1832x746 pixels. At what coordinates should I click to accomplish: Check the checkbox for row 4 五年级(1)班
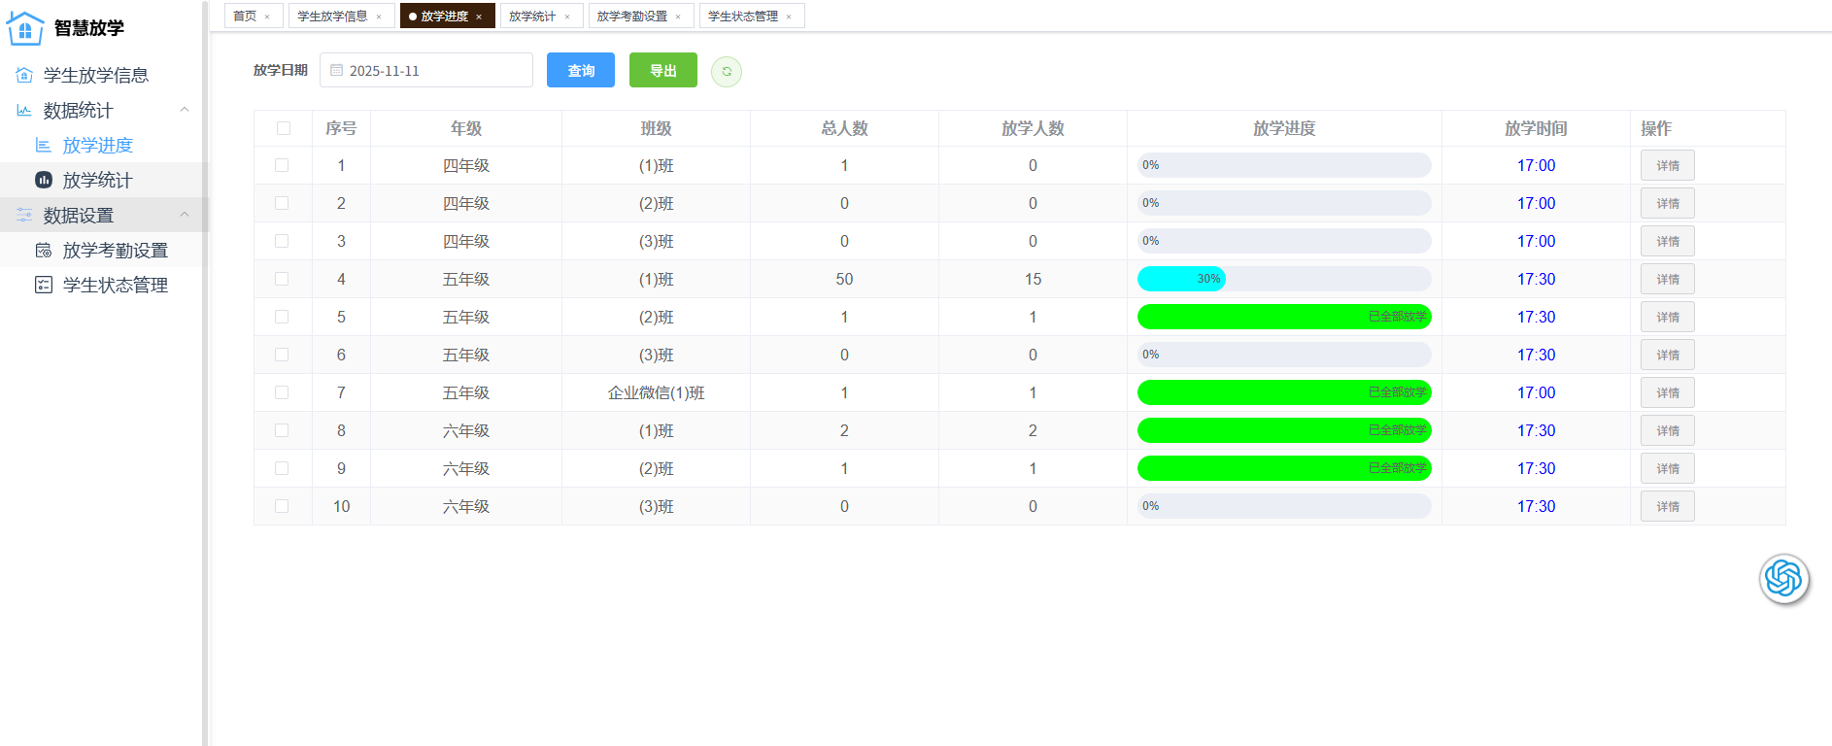pos(282,279)
